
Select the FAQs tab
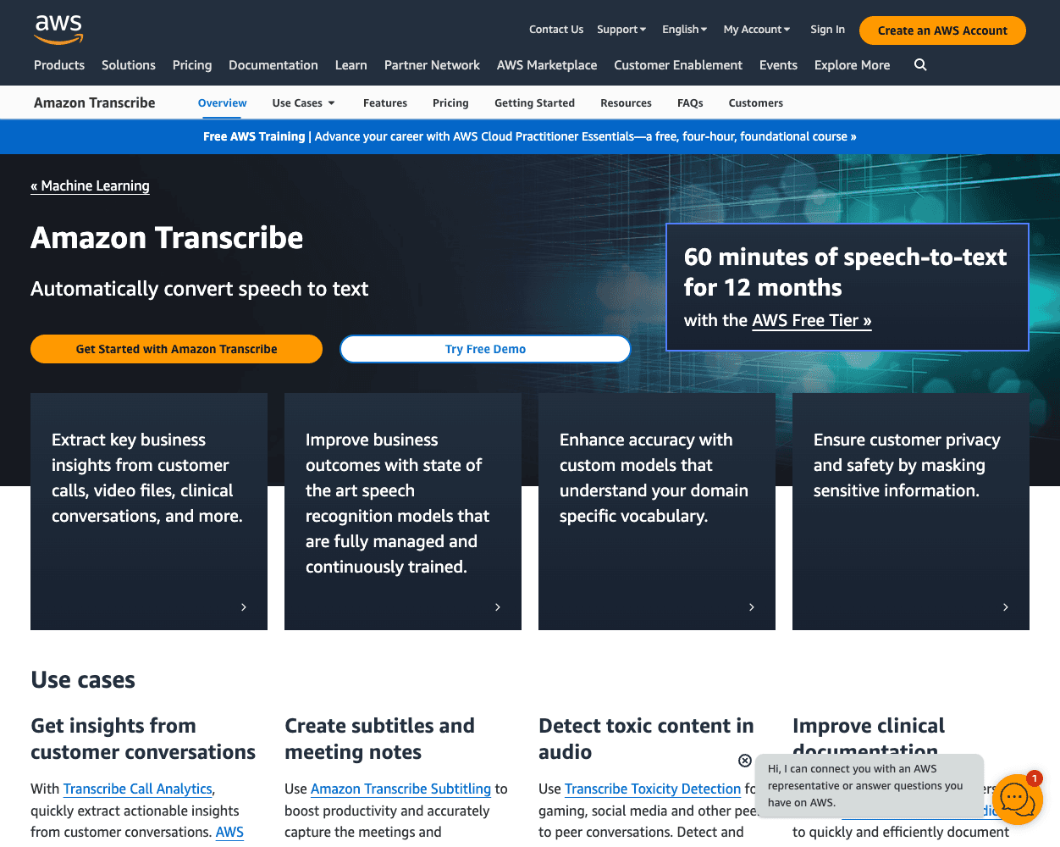690,103
